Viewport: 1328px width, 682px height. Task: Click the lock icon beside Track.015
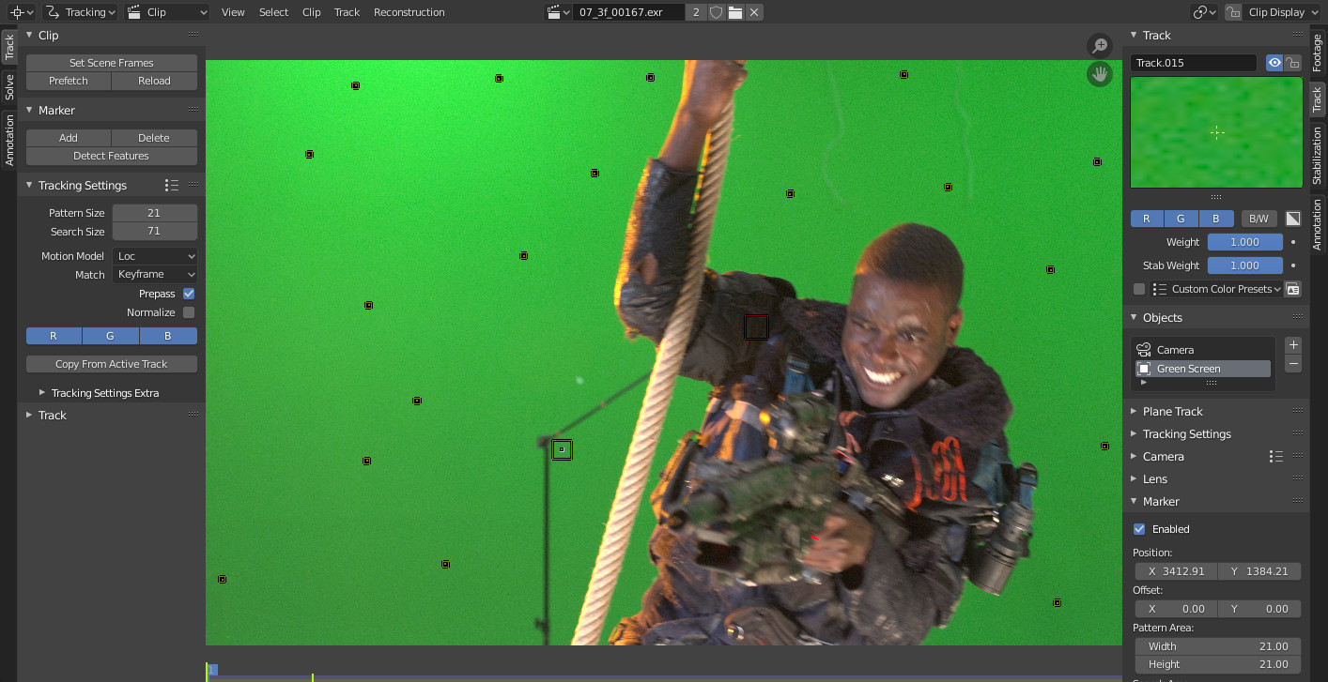click(1293, 63)
